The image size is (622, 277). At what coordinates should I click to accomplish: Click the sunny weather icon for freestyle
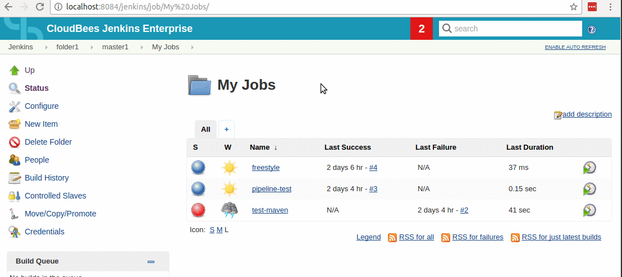tap(229, 168)
